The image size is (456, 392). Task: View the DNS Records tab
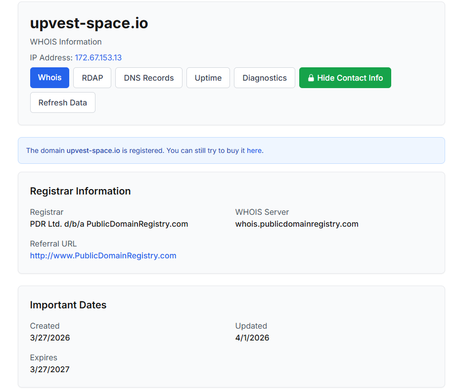click(x=148, y=78)
